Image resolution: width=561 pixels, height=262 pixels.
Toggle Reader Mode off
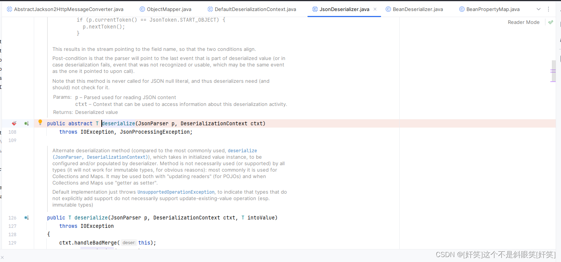(523, 22)
